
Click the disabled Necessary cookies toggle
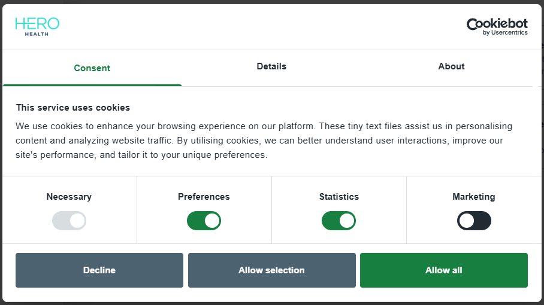(x=69, y=221)
